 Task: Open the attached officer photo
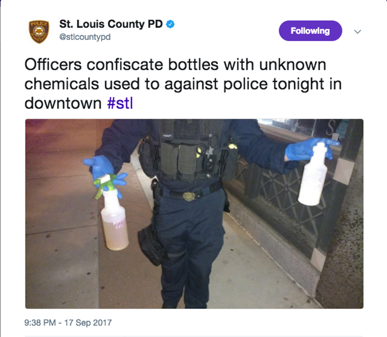coord(194,214)
